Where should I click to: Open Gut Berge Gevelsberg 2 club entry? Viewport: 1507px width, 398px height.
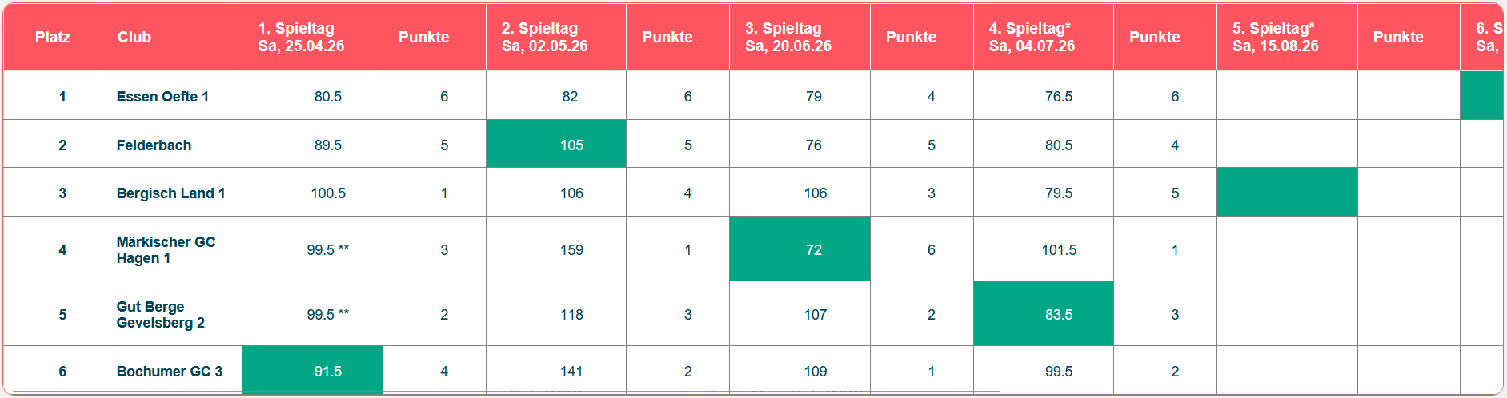click(160, 315)
